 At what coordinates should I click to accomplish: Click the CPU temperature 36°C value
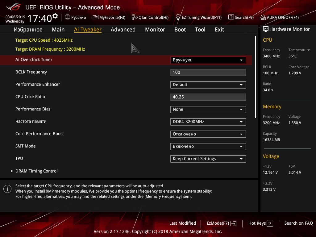point(293,56)
